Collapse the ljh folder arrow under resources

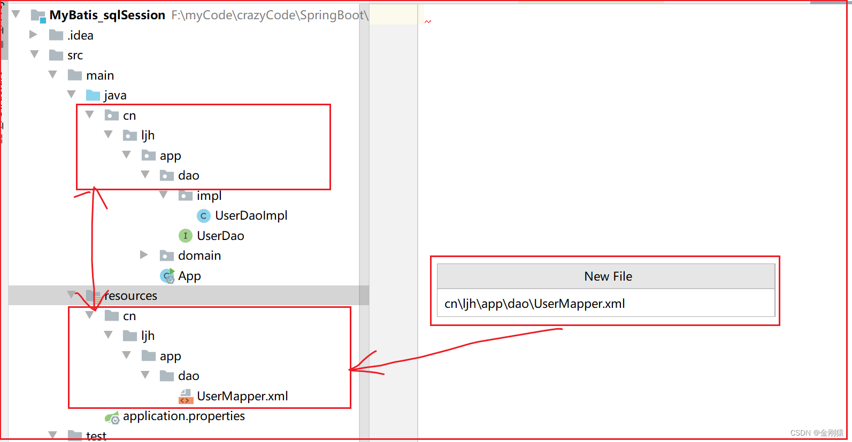click(x=109, y=335)
